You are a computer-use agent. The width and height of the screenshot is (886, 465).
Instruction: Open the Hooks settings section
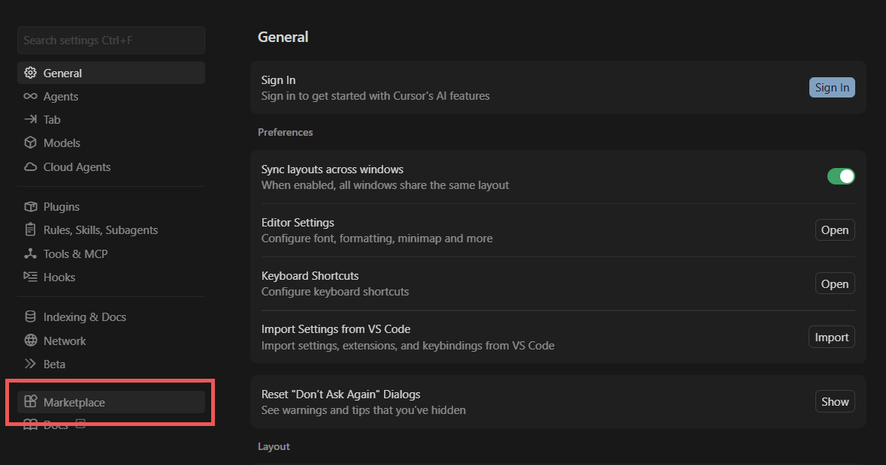pos(59,277)
